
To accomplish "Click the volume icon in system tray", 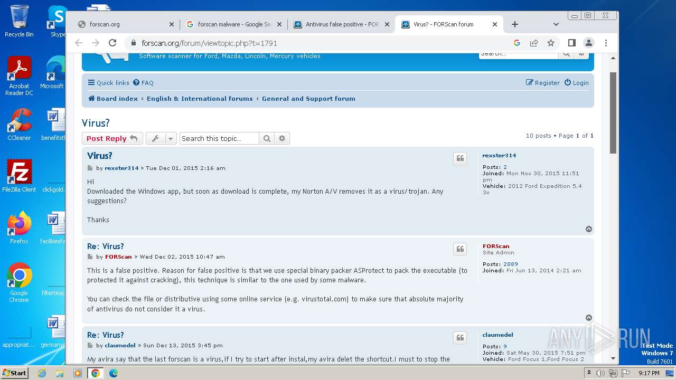I will tap(600, 373).
